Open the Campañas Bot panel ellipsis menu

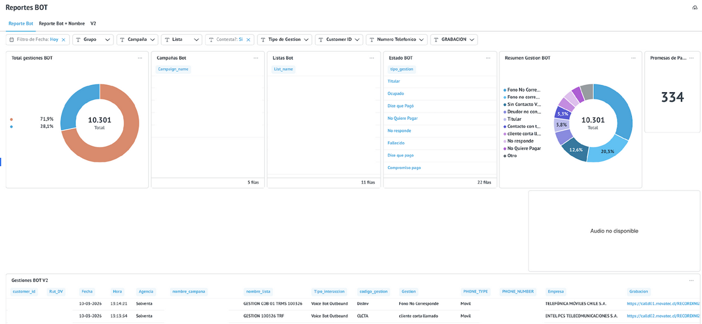coord(256,58)
